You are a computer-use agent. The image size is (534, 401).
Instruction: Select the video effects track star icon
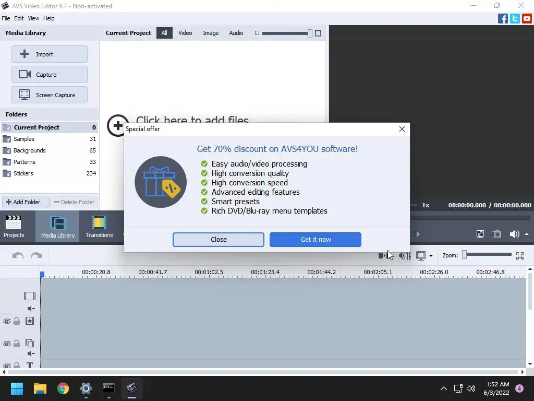pyautogui.click(x=30, y=321)
